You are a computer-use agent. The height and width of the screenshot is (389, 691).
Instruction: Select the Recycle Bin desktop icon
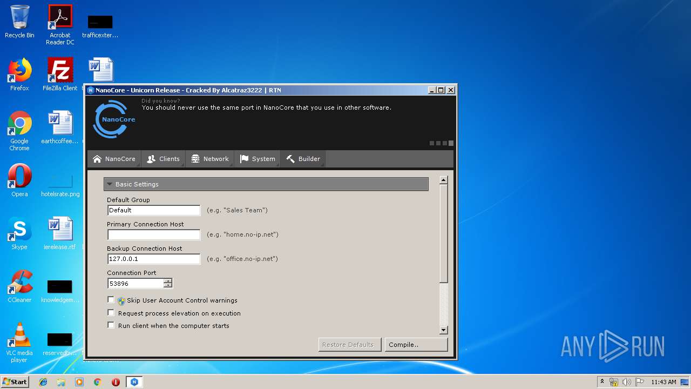tap(19, 22)
